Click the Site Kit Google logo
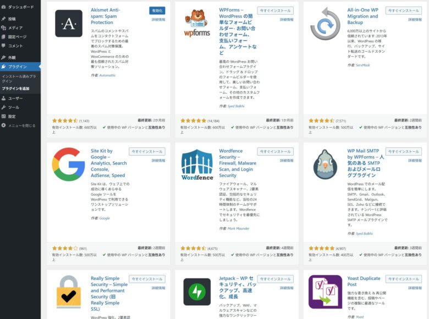 [x=69, y=164]
